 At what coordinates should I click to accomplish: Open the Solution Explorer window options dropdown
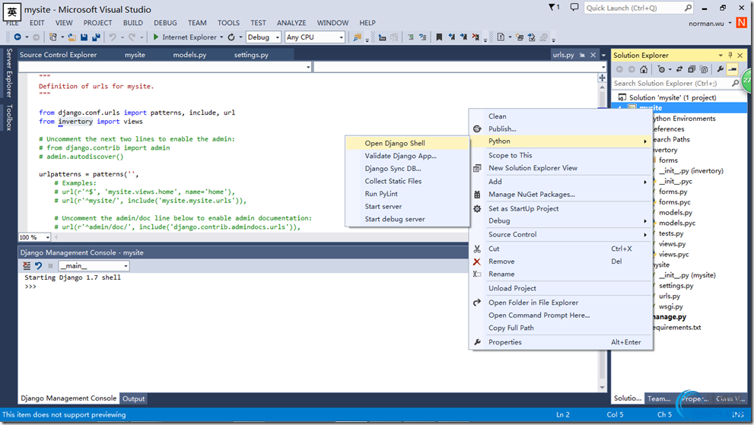point(721,56)
